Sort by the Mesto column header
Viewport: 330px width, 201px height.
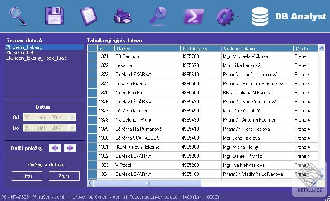click(x=306, y=48)
